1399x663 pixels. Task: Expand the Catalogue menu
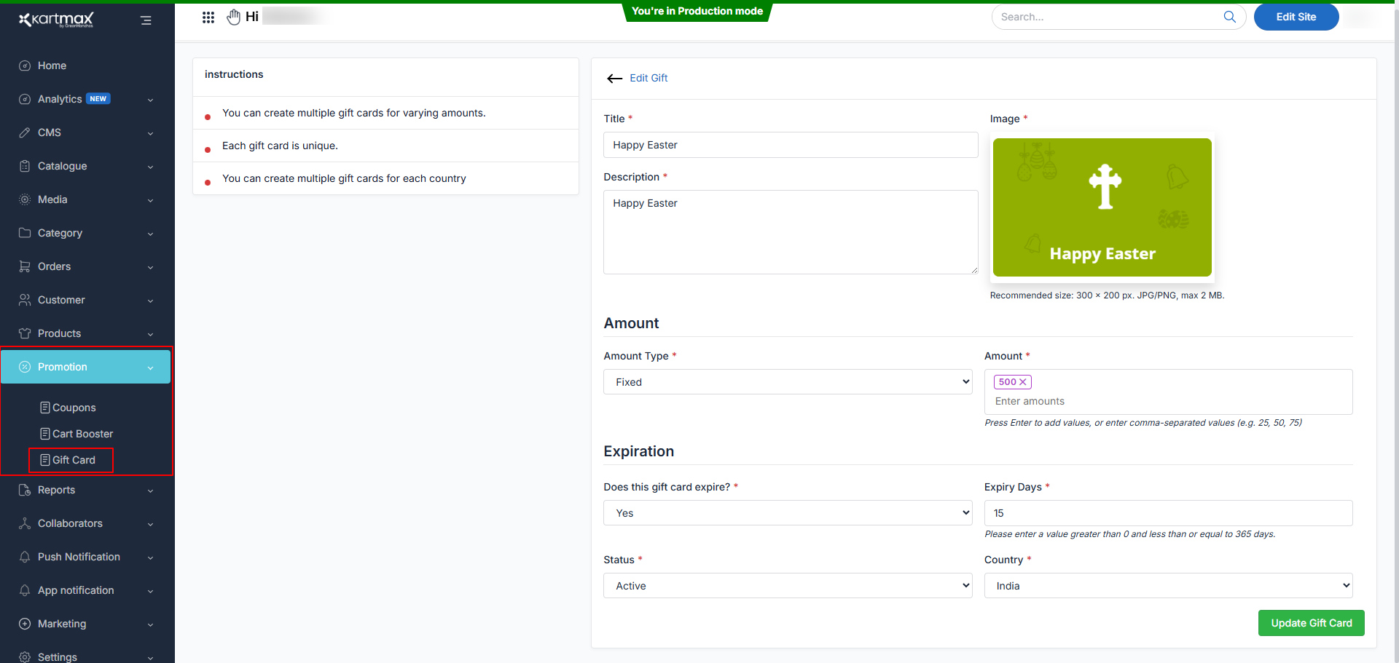(86, 166)
